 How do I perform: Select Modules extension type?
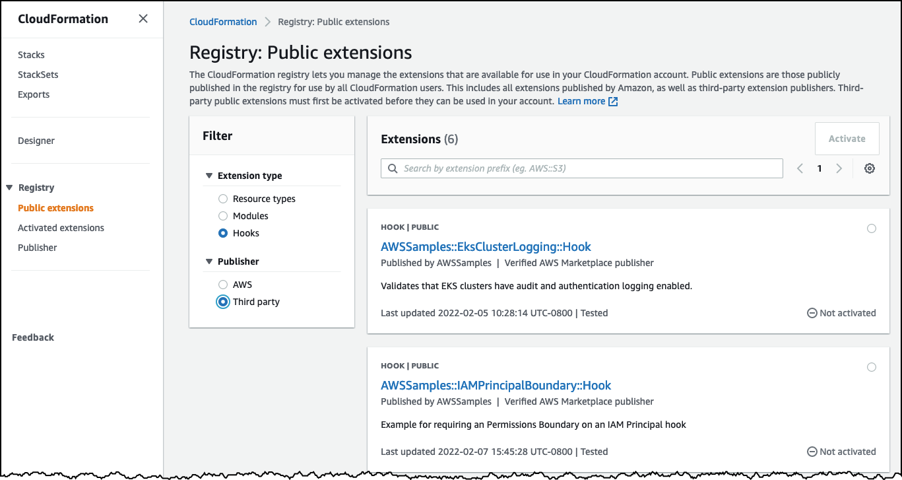(x=223, y=216)
